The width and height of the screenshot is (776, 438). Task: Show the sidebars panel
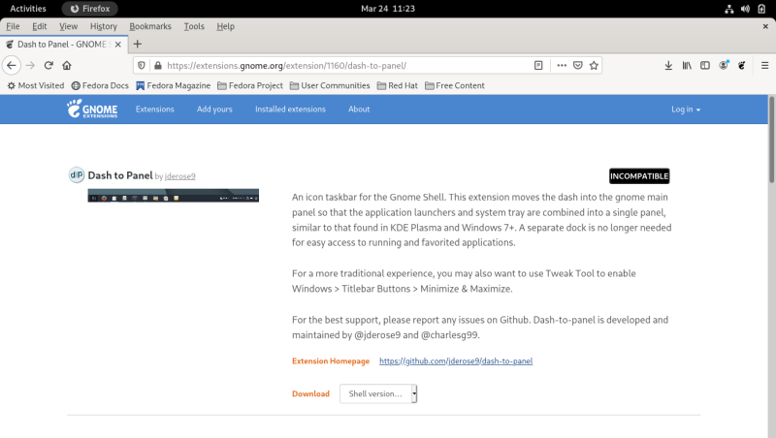(x=705, y=65)
